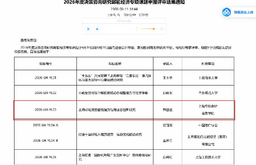
Task: Click the 打印 print label
Action: coord(142,15)
